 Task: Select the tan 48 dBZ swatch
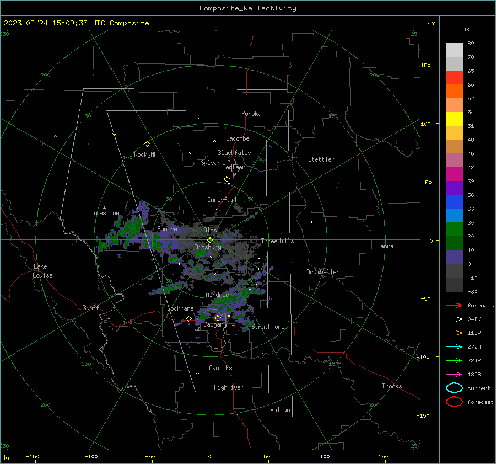454,146
